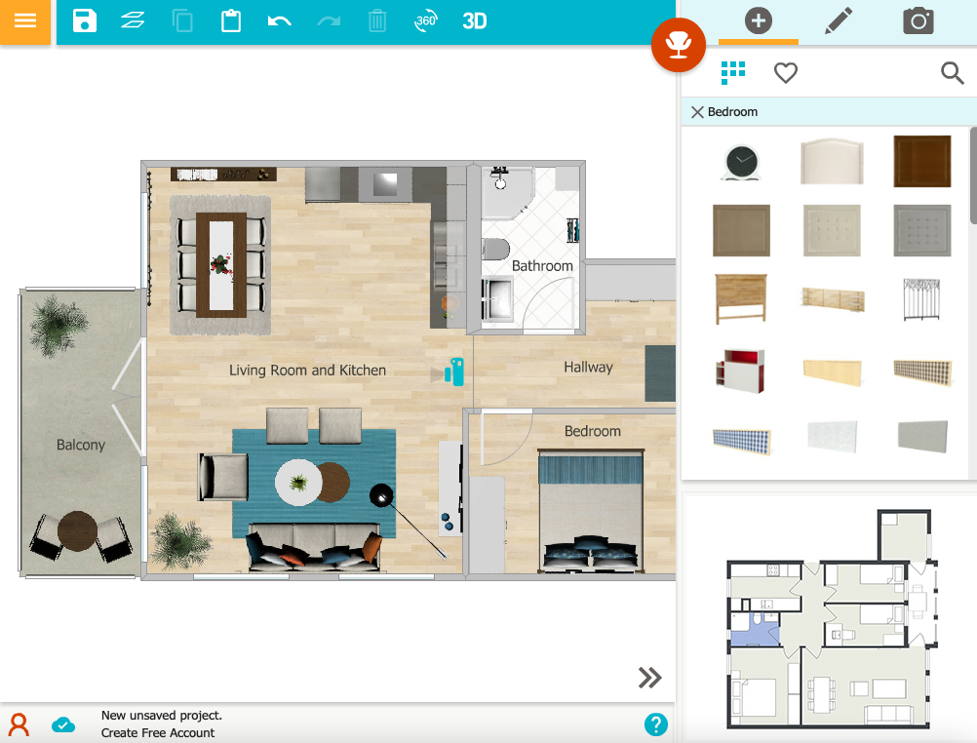This screenshot has width=977, height=743.
Task: Select the dark brown wood headboard thumbnail
Action: [921, 161]
